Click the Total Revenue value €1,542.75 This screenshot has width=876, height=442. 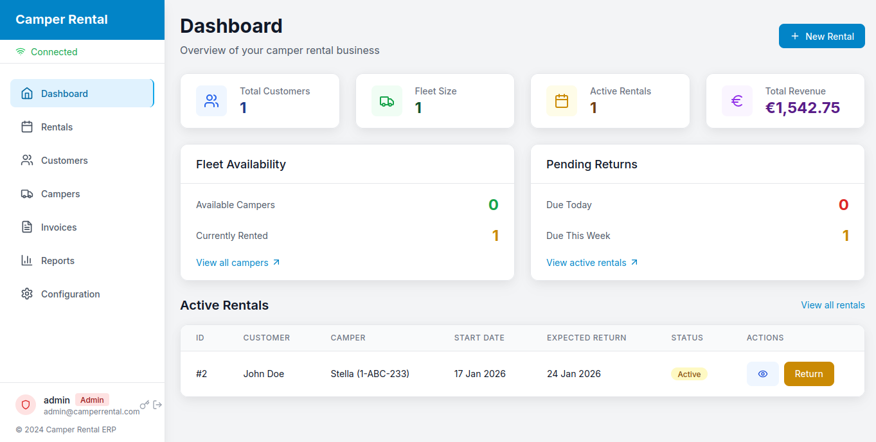(x=803, y=108)
